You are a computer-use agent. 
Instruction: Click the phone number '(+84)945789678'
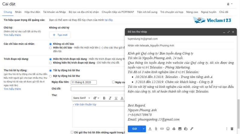click(x=140, y=115)
